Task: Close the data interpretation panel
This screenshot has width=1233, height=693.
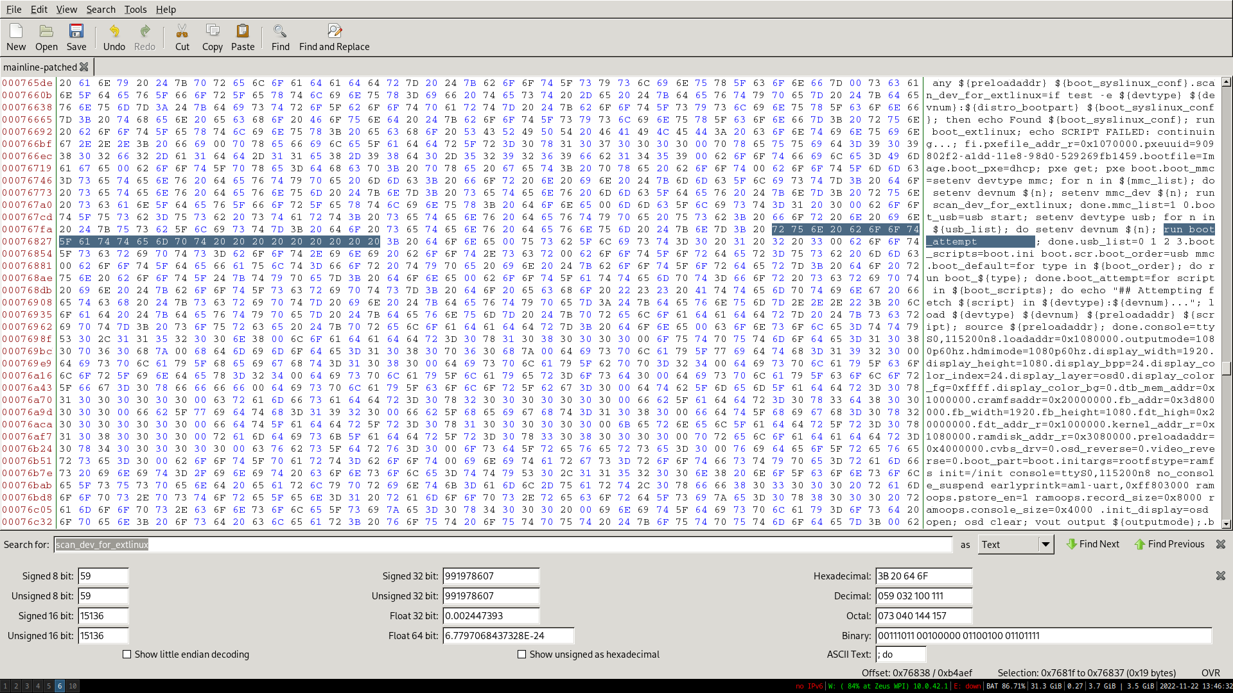Action: (x=1221, y=576)
